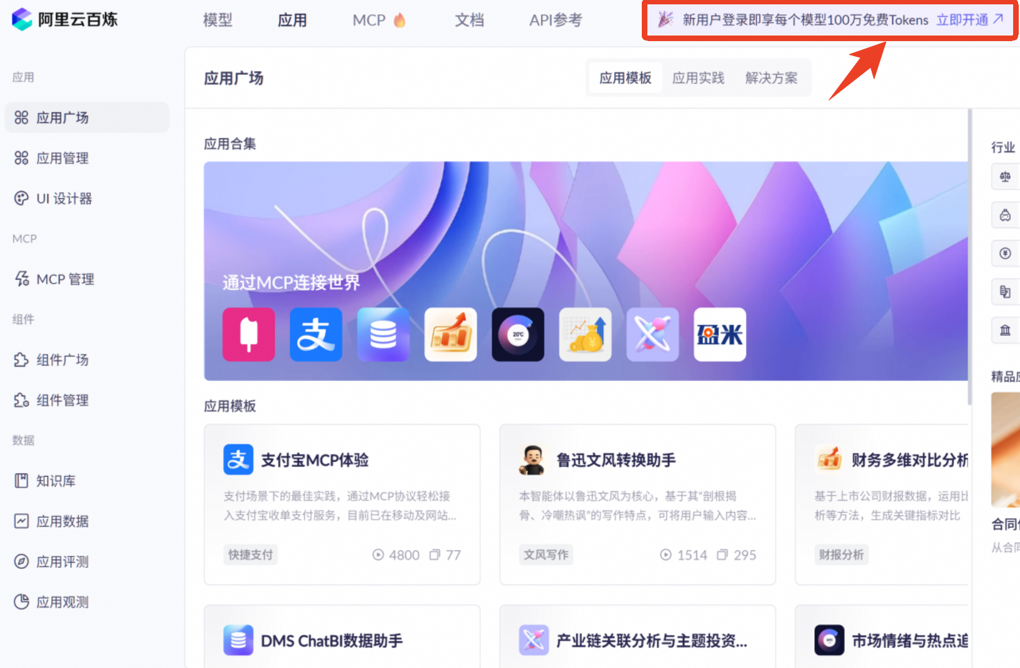Select the database stack icon in the banner

coord(383,335)
